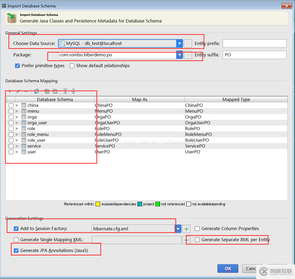
Task: Click the Map As column header
Action: click(x=140, y=99)
